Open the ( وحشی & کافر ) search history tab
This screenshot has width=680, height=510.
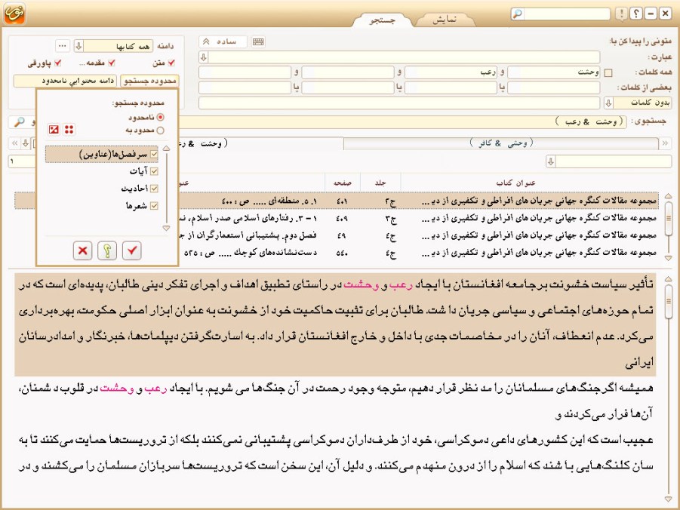pyautogui.click(x=501, y=143)
